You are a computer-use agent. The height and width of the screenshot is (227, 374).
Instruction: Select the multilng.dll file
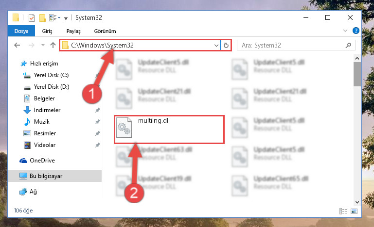(x=169, y=129)
